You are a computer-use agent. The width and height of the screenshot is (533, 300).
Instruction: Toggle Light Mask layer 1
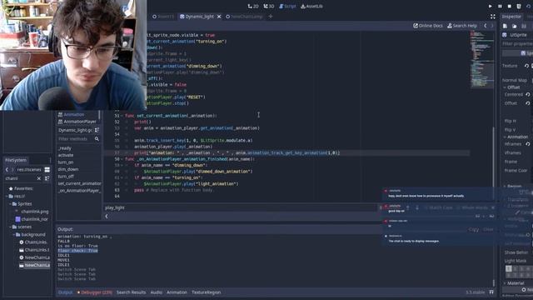point(509,268)
